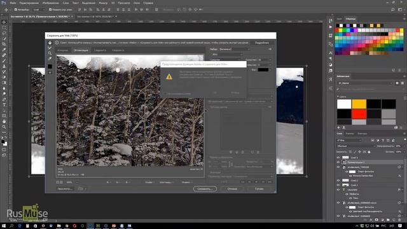The width and height of the screenshot is (407, 229).
Task: Select the Brush tool in main toolbar
Action: (4, 61)
